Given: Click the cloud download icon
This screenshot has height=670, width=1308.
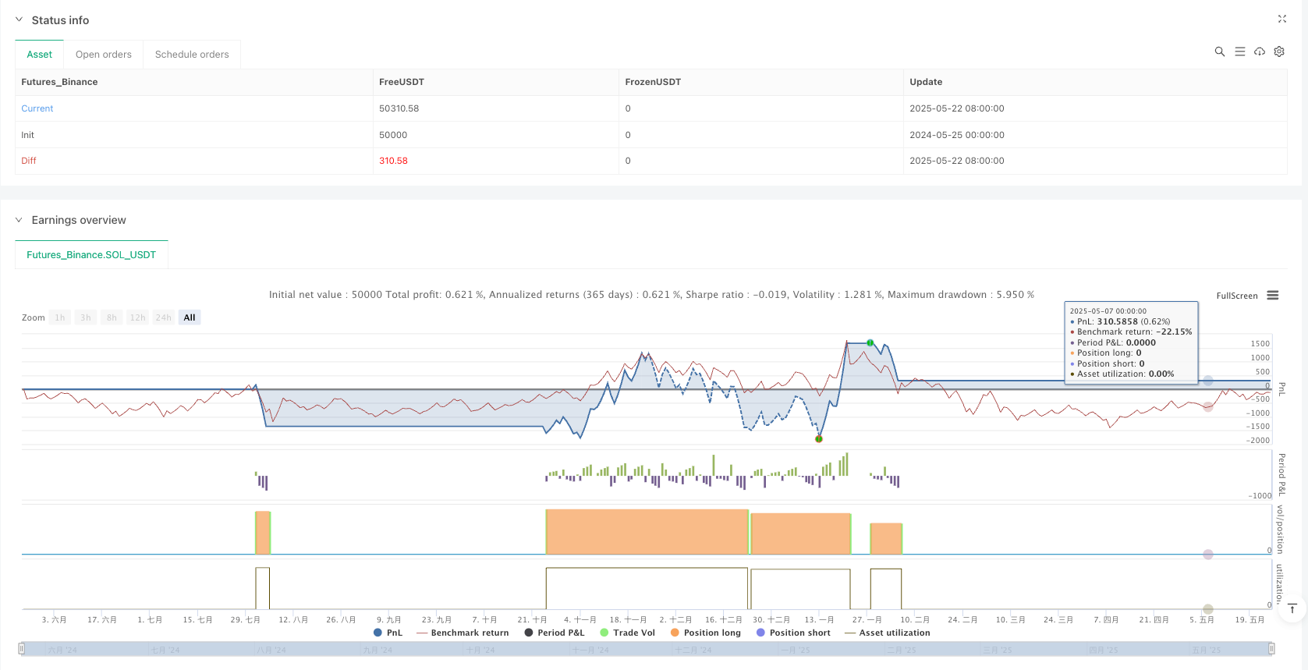Looking at the screenshot, I should [x=1259, y=51].
